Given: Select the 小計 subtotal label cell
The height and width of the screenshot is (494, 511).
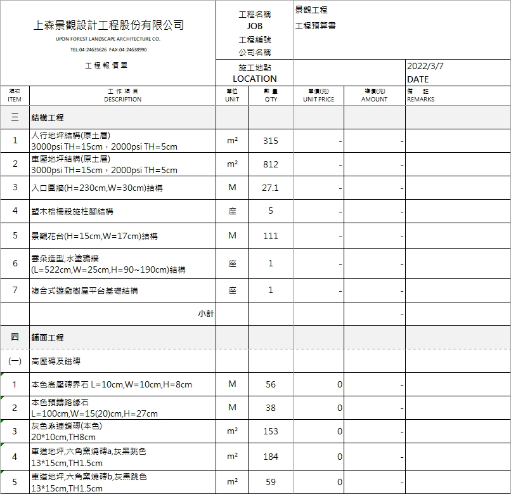Looking at the screenshot, I should pyautogui.click(x=122, y=313).
